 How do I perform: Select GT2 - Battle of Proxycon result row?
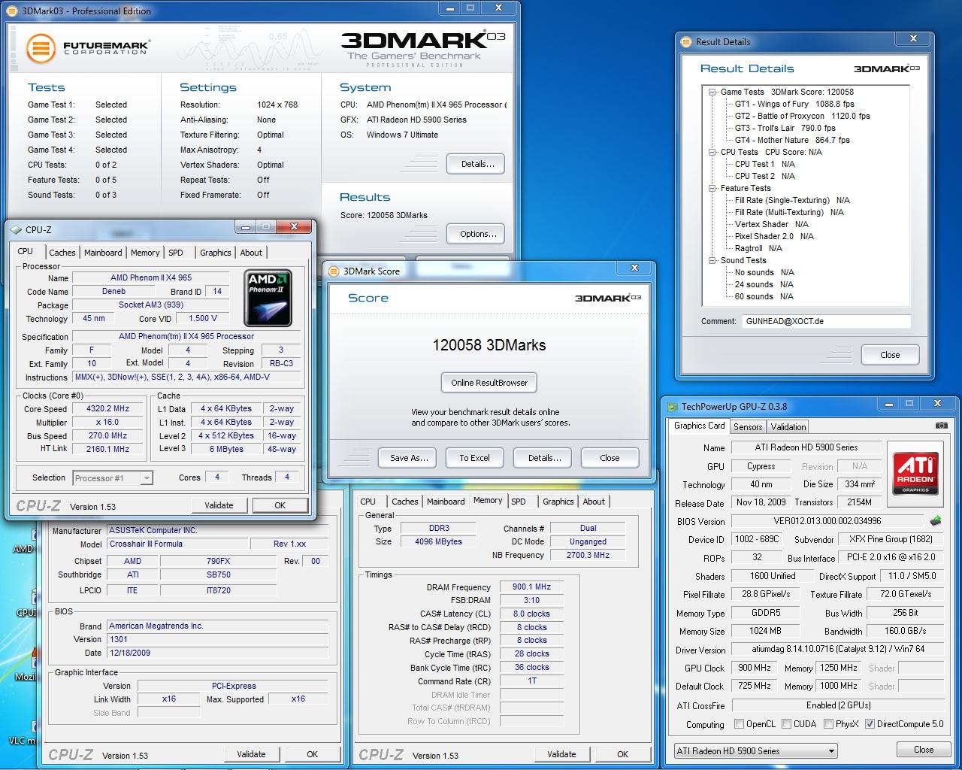pyautogui.click(x=802, y=116)
